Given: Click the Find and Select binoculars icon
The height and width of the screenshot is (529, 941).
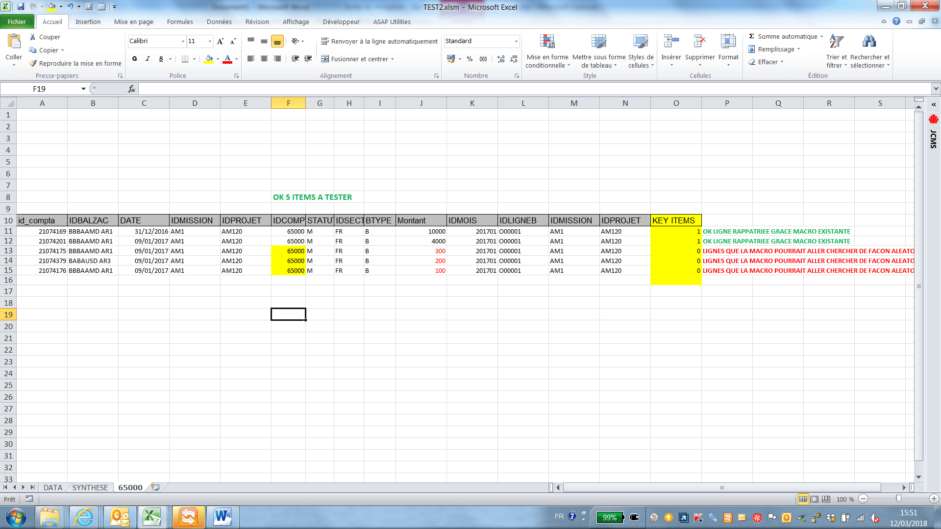Looking at the screenshot, I should [869, 42].
